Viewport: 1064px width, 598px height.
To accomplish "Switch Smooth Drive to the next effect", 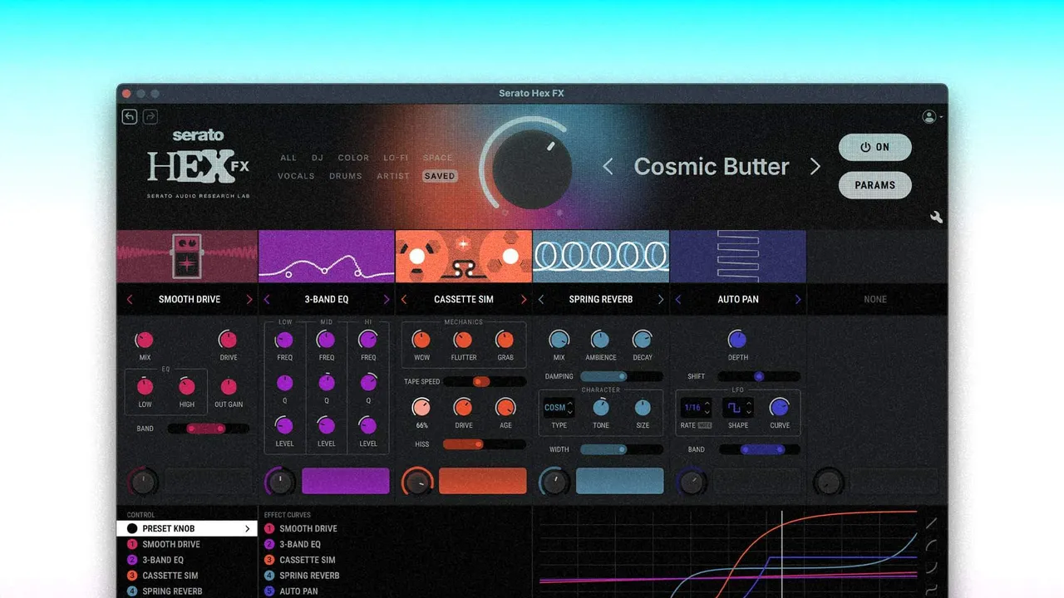I will point(249,299).
